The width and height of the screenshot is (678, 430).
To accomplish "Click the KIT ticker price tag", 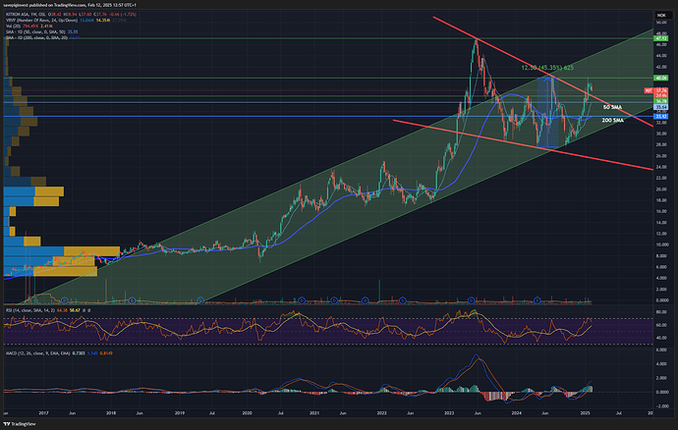I will coord(649,90).
